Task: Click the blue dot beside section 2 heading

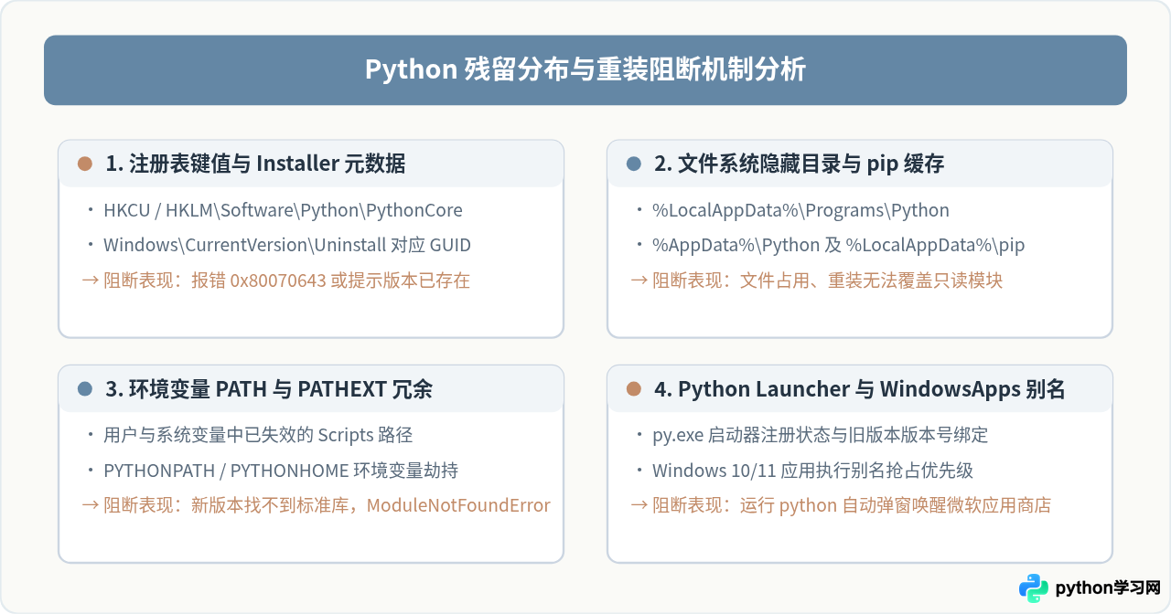Action: (633, 164)
